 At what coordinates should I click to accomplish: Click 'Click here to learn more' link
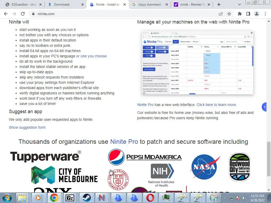coord(216,105)
